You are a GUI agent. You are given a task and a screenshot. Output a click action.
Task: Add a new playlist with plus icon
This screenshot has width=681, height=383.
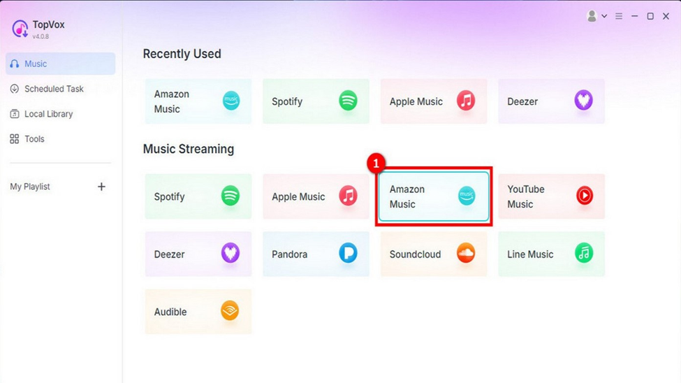tap(101, 187)
